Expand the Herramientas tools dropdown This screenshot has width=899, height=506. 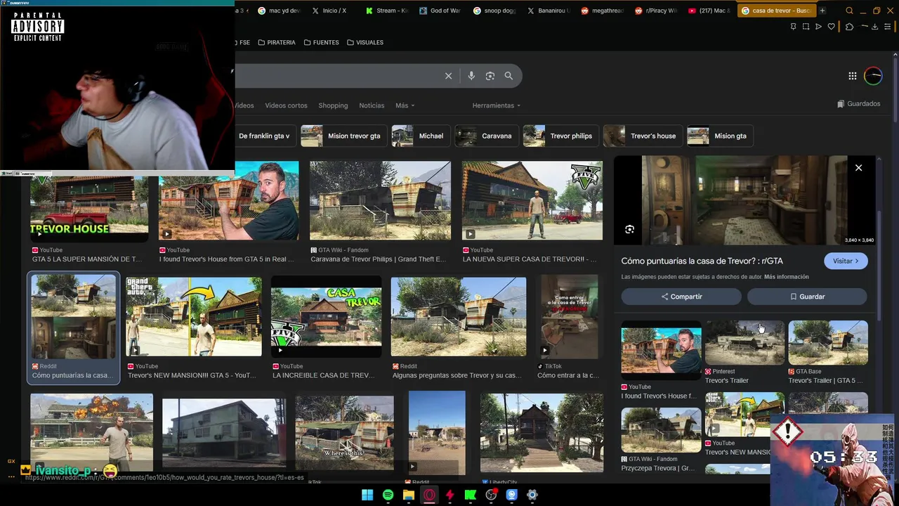click(x=497, y=105)
